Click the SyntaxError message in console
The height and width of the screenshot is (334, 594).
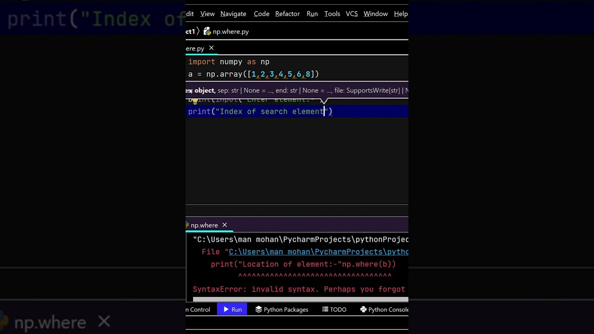(x=299, y=289)
